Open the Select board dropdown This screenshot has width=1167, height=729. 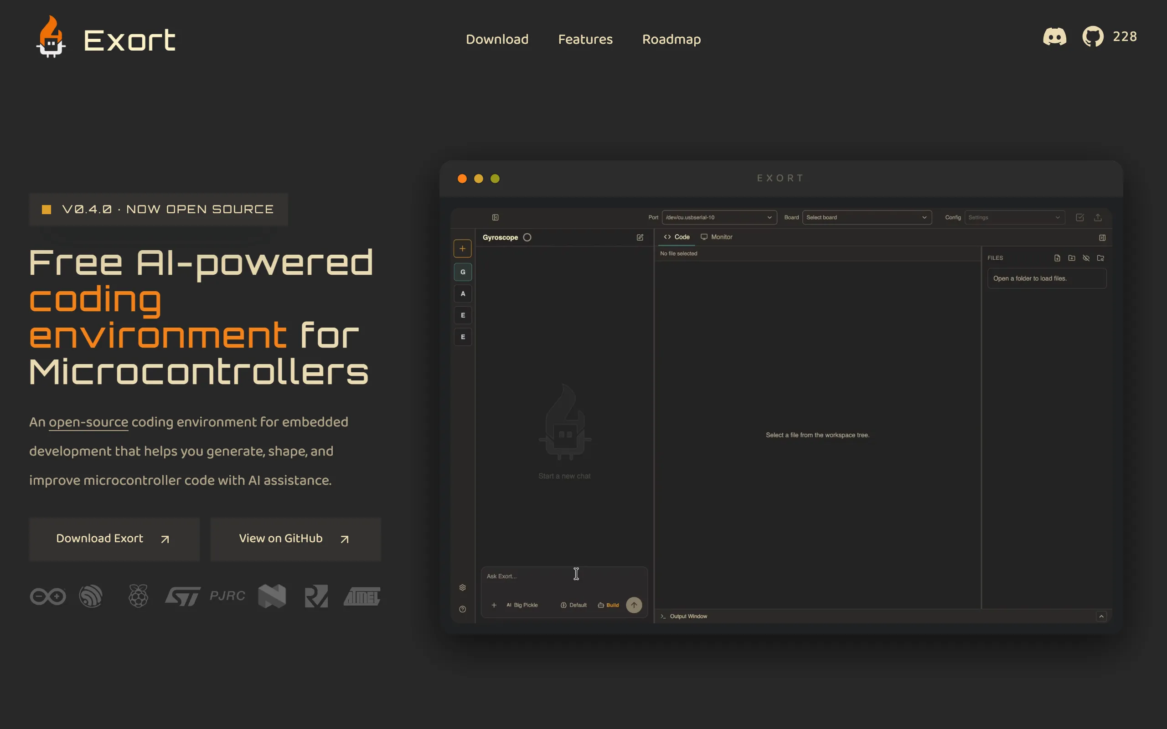(x=867, y=217)
